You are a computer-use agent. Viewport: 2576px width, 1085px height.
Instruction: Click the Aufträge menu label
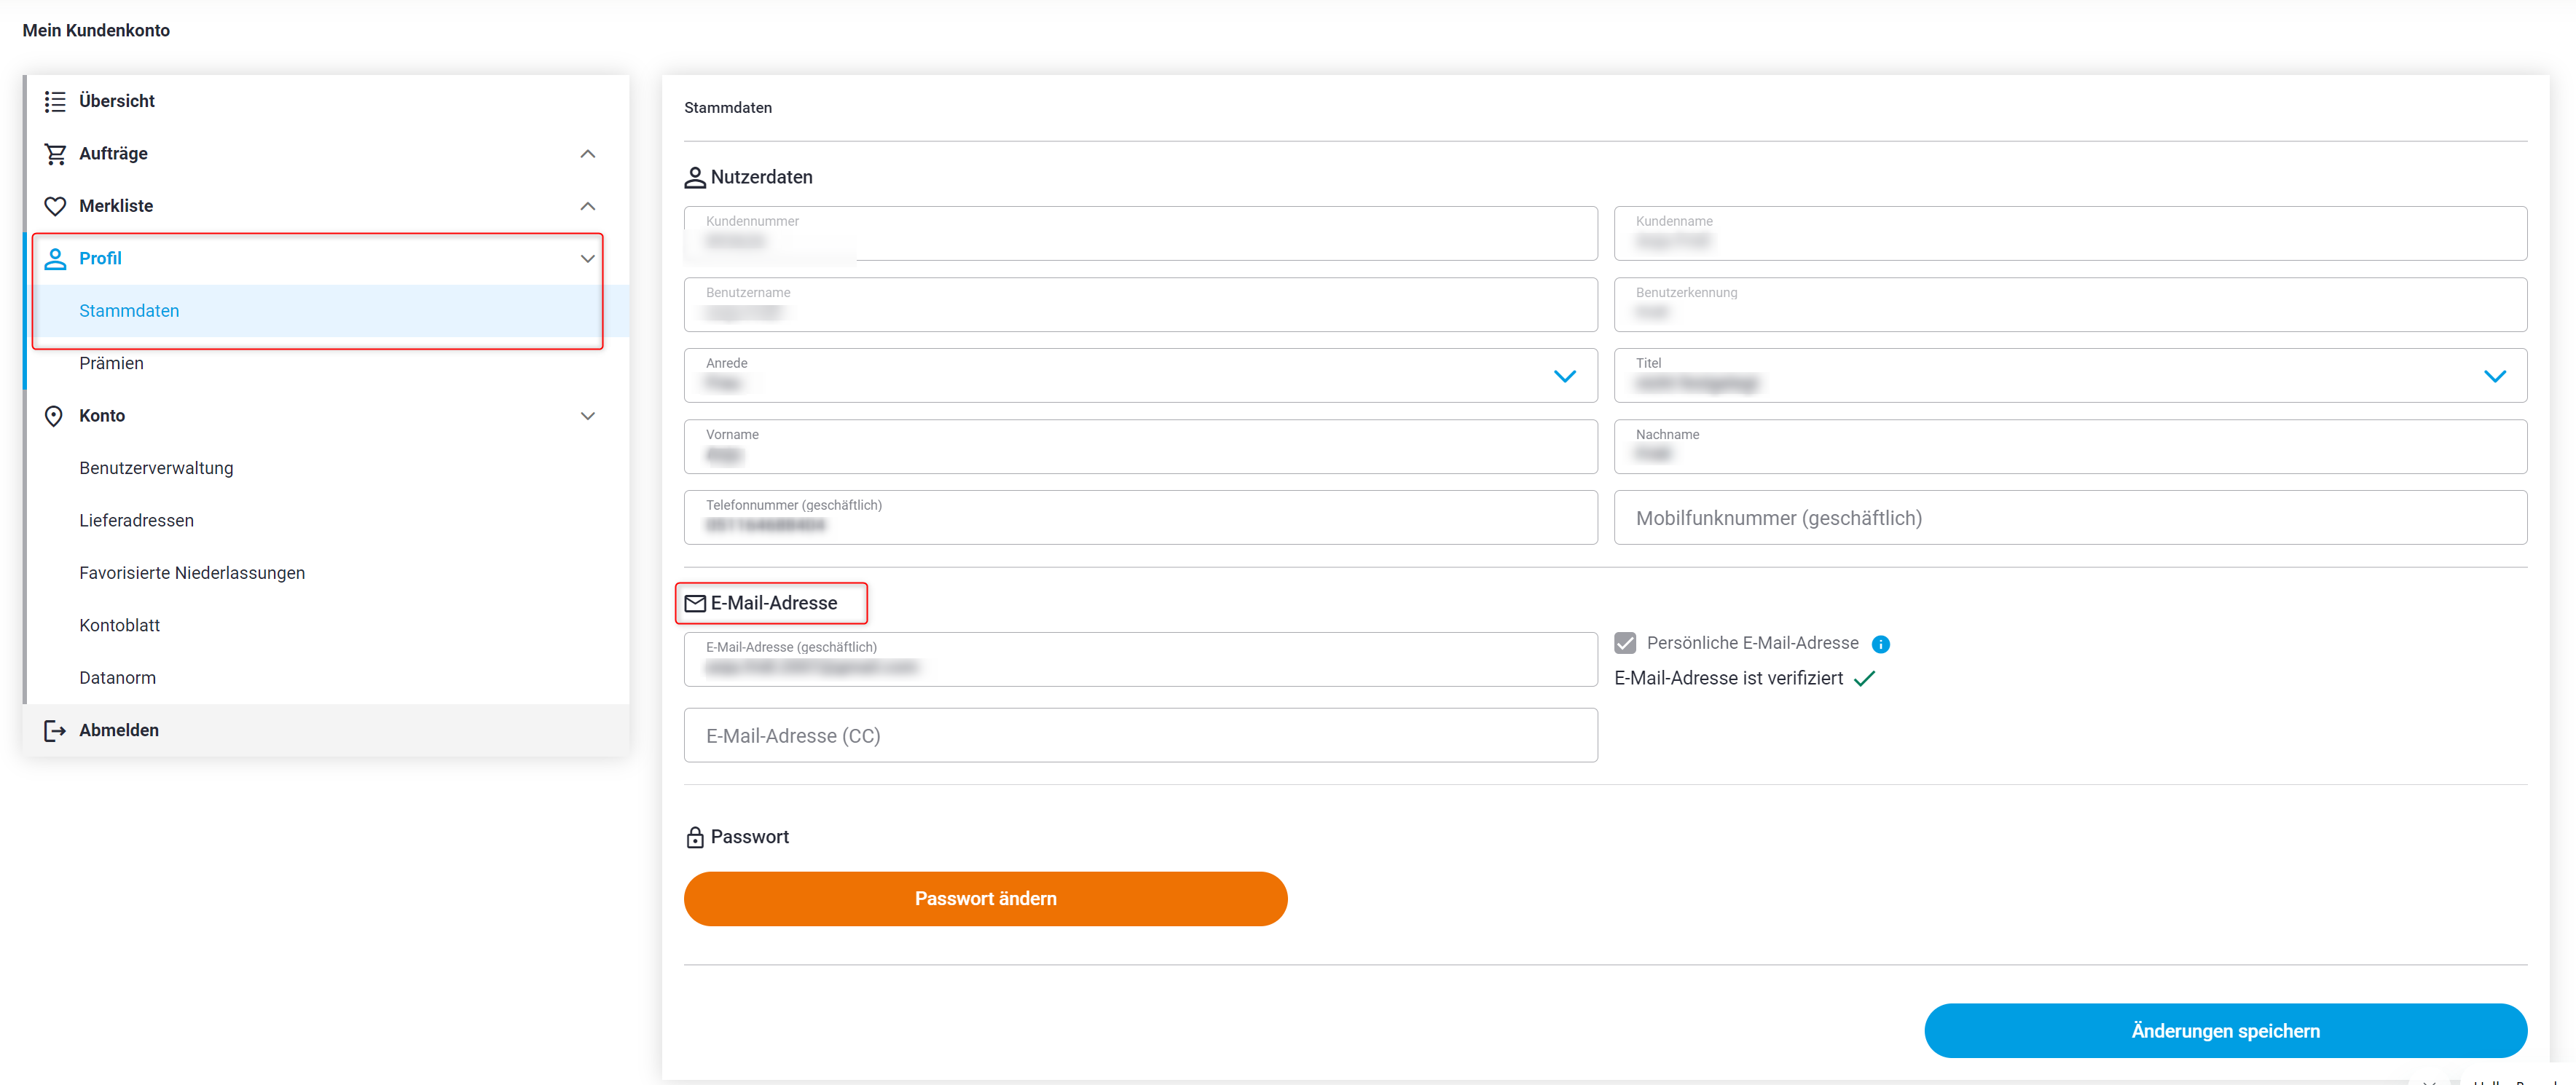pyautogui.click(x=113, y=154)
